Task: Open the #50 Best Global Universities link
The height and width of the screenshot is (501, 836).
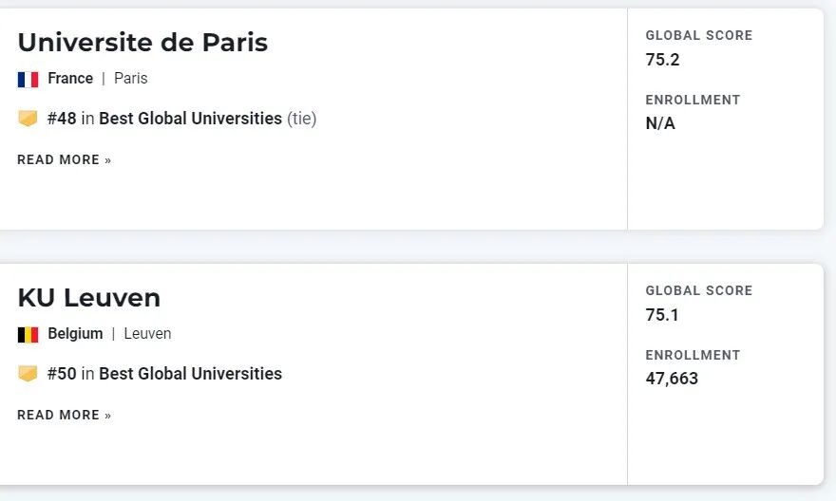Action: (164, 374)
